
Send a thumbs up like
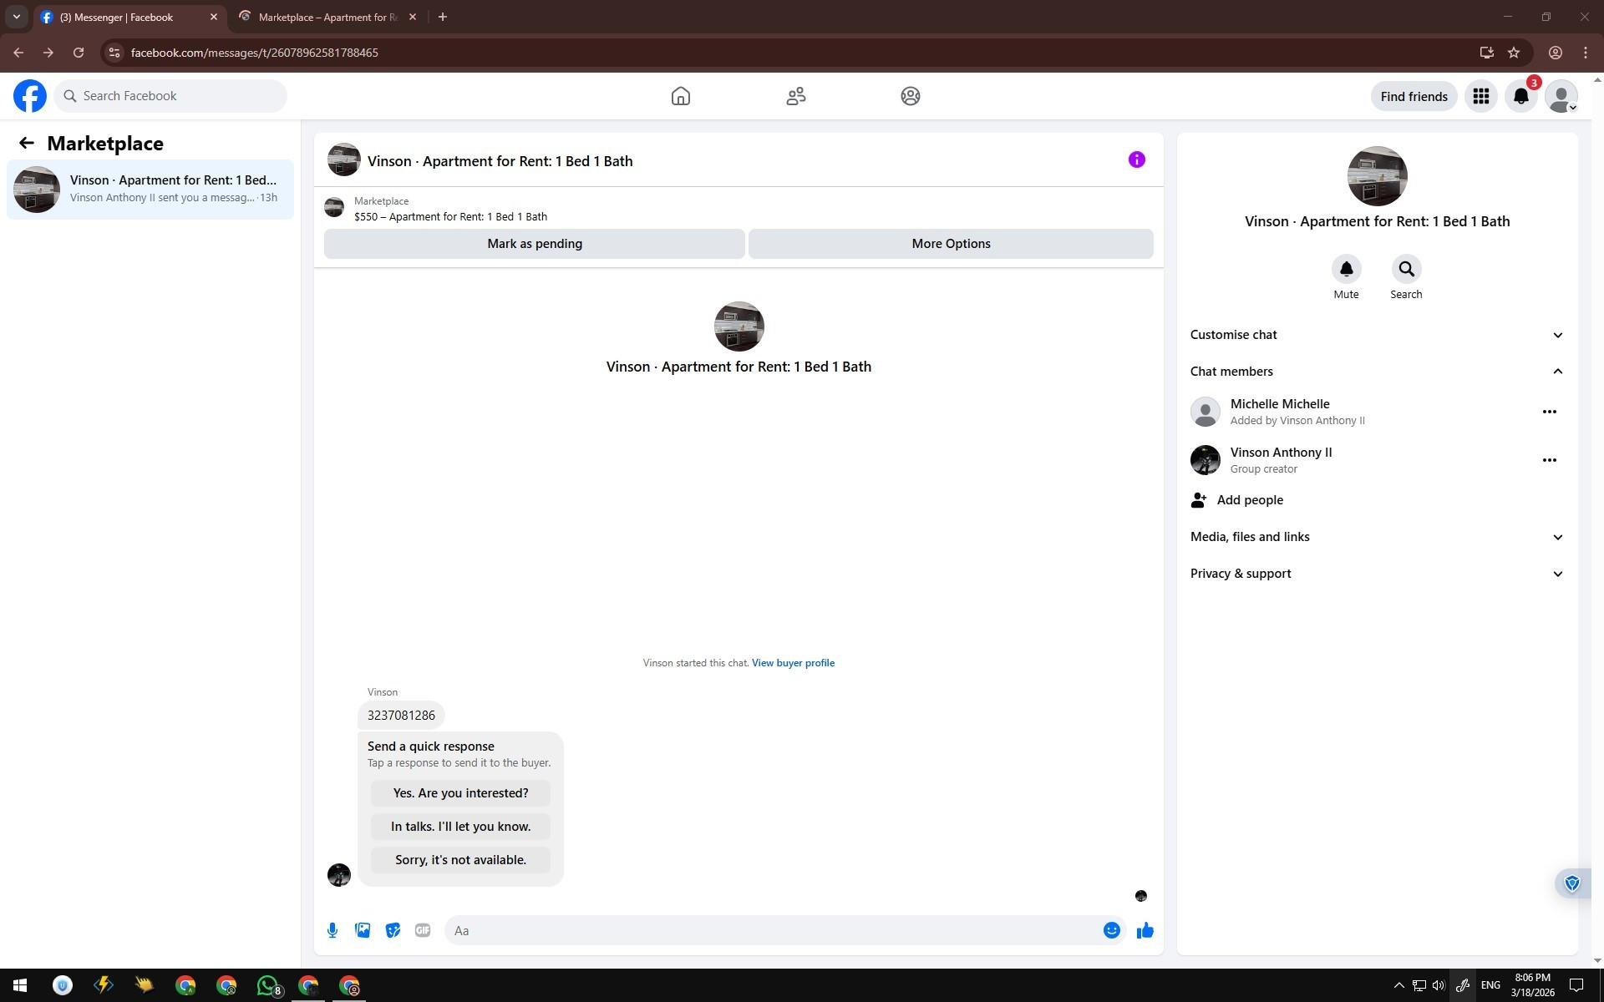click(1145, 930)
